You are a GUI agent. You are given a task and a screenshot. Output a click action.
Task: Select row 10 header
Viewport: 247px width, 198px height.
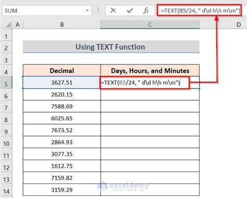point(6,143)
